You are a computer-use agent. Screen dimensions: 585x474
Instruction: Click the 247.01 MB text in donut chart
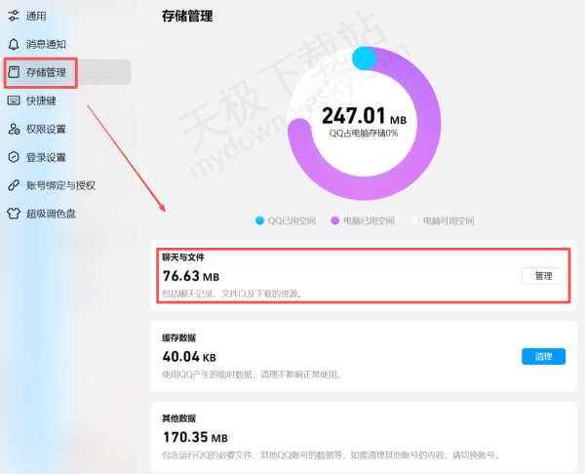[363, 116]
